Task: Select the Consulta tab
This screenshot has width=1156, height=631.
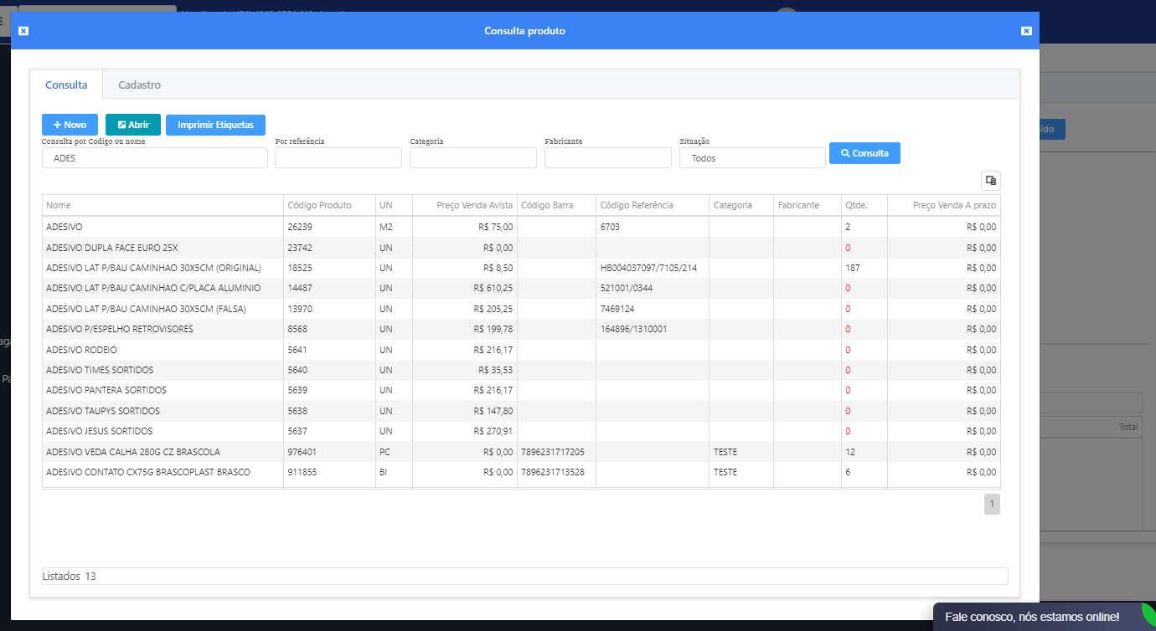Action: (66, 85)
